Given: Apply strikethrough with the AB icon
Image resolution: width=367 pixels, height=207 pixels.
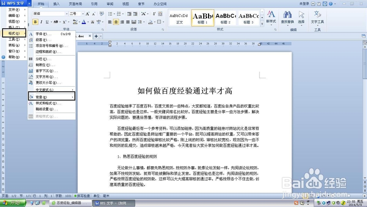Looking at the screenshot, I should [x=56, y=22].
